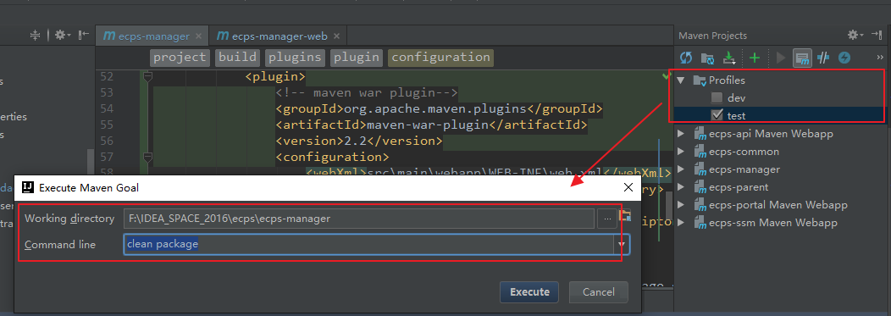Viewport: 891px width, 316px height.
Task: Expand ecps-manager in Maven Projects
Action: (681, 169)
